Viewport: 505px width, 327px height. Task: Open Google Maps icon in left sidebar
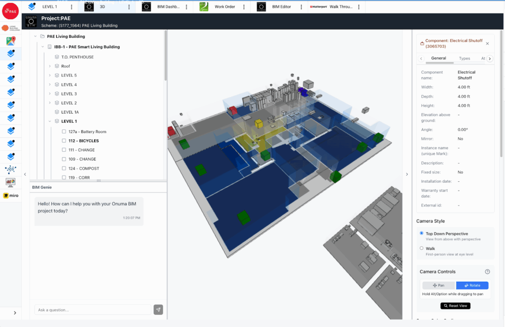[10, 41]
